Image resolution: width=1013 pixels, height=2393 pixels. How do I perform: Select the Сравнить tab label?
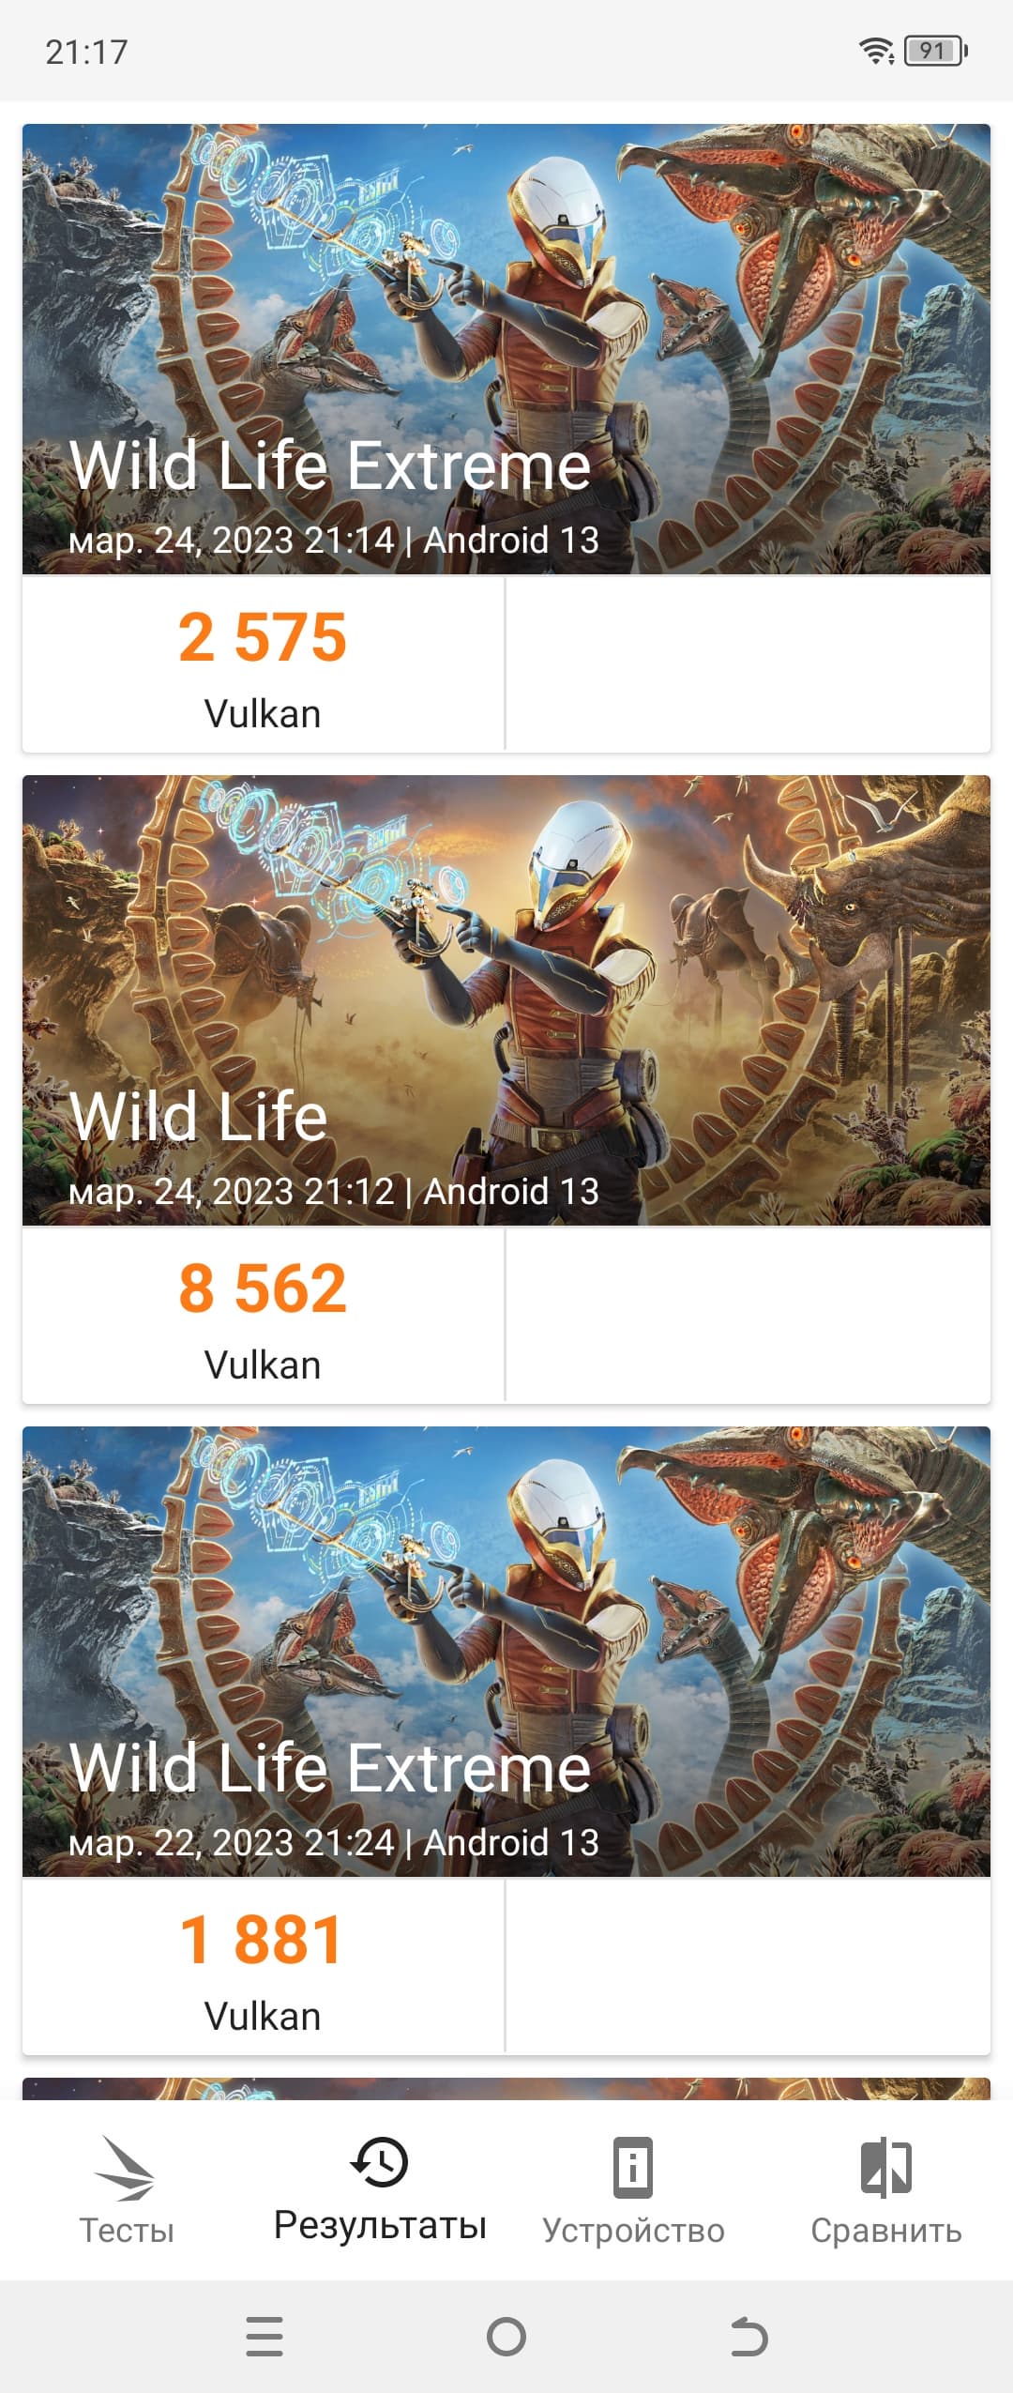886,2231
